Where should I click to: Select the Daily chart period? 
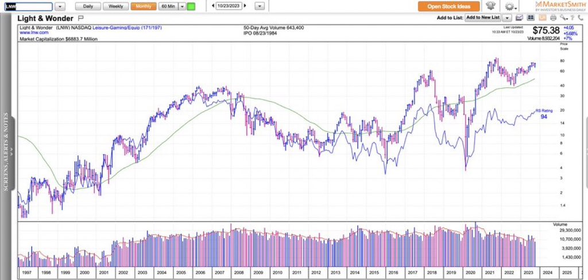point(88,6)
